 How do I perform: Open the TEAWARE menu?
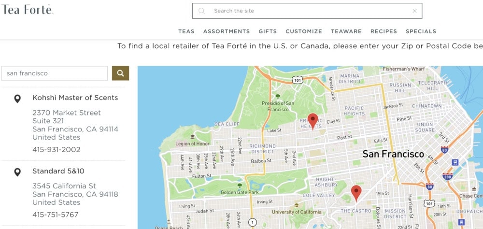(346, 31)
